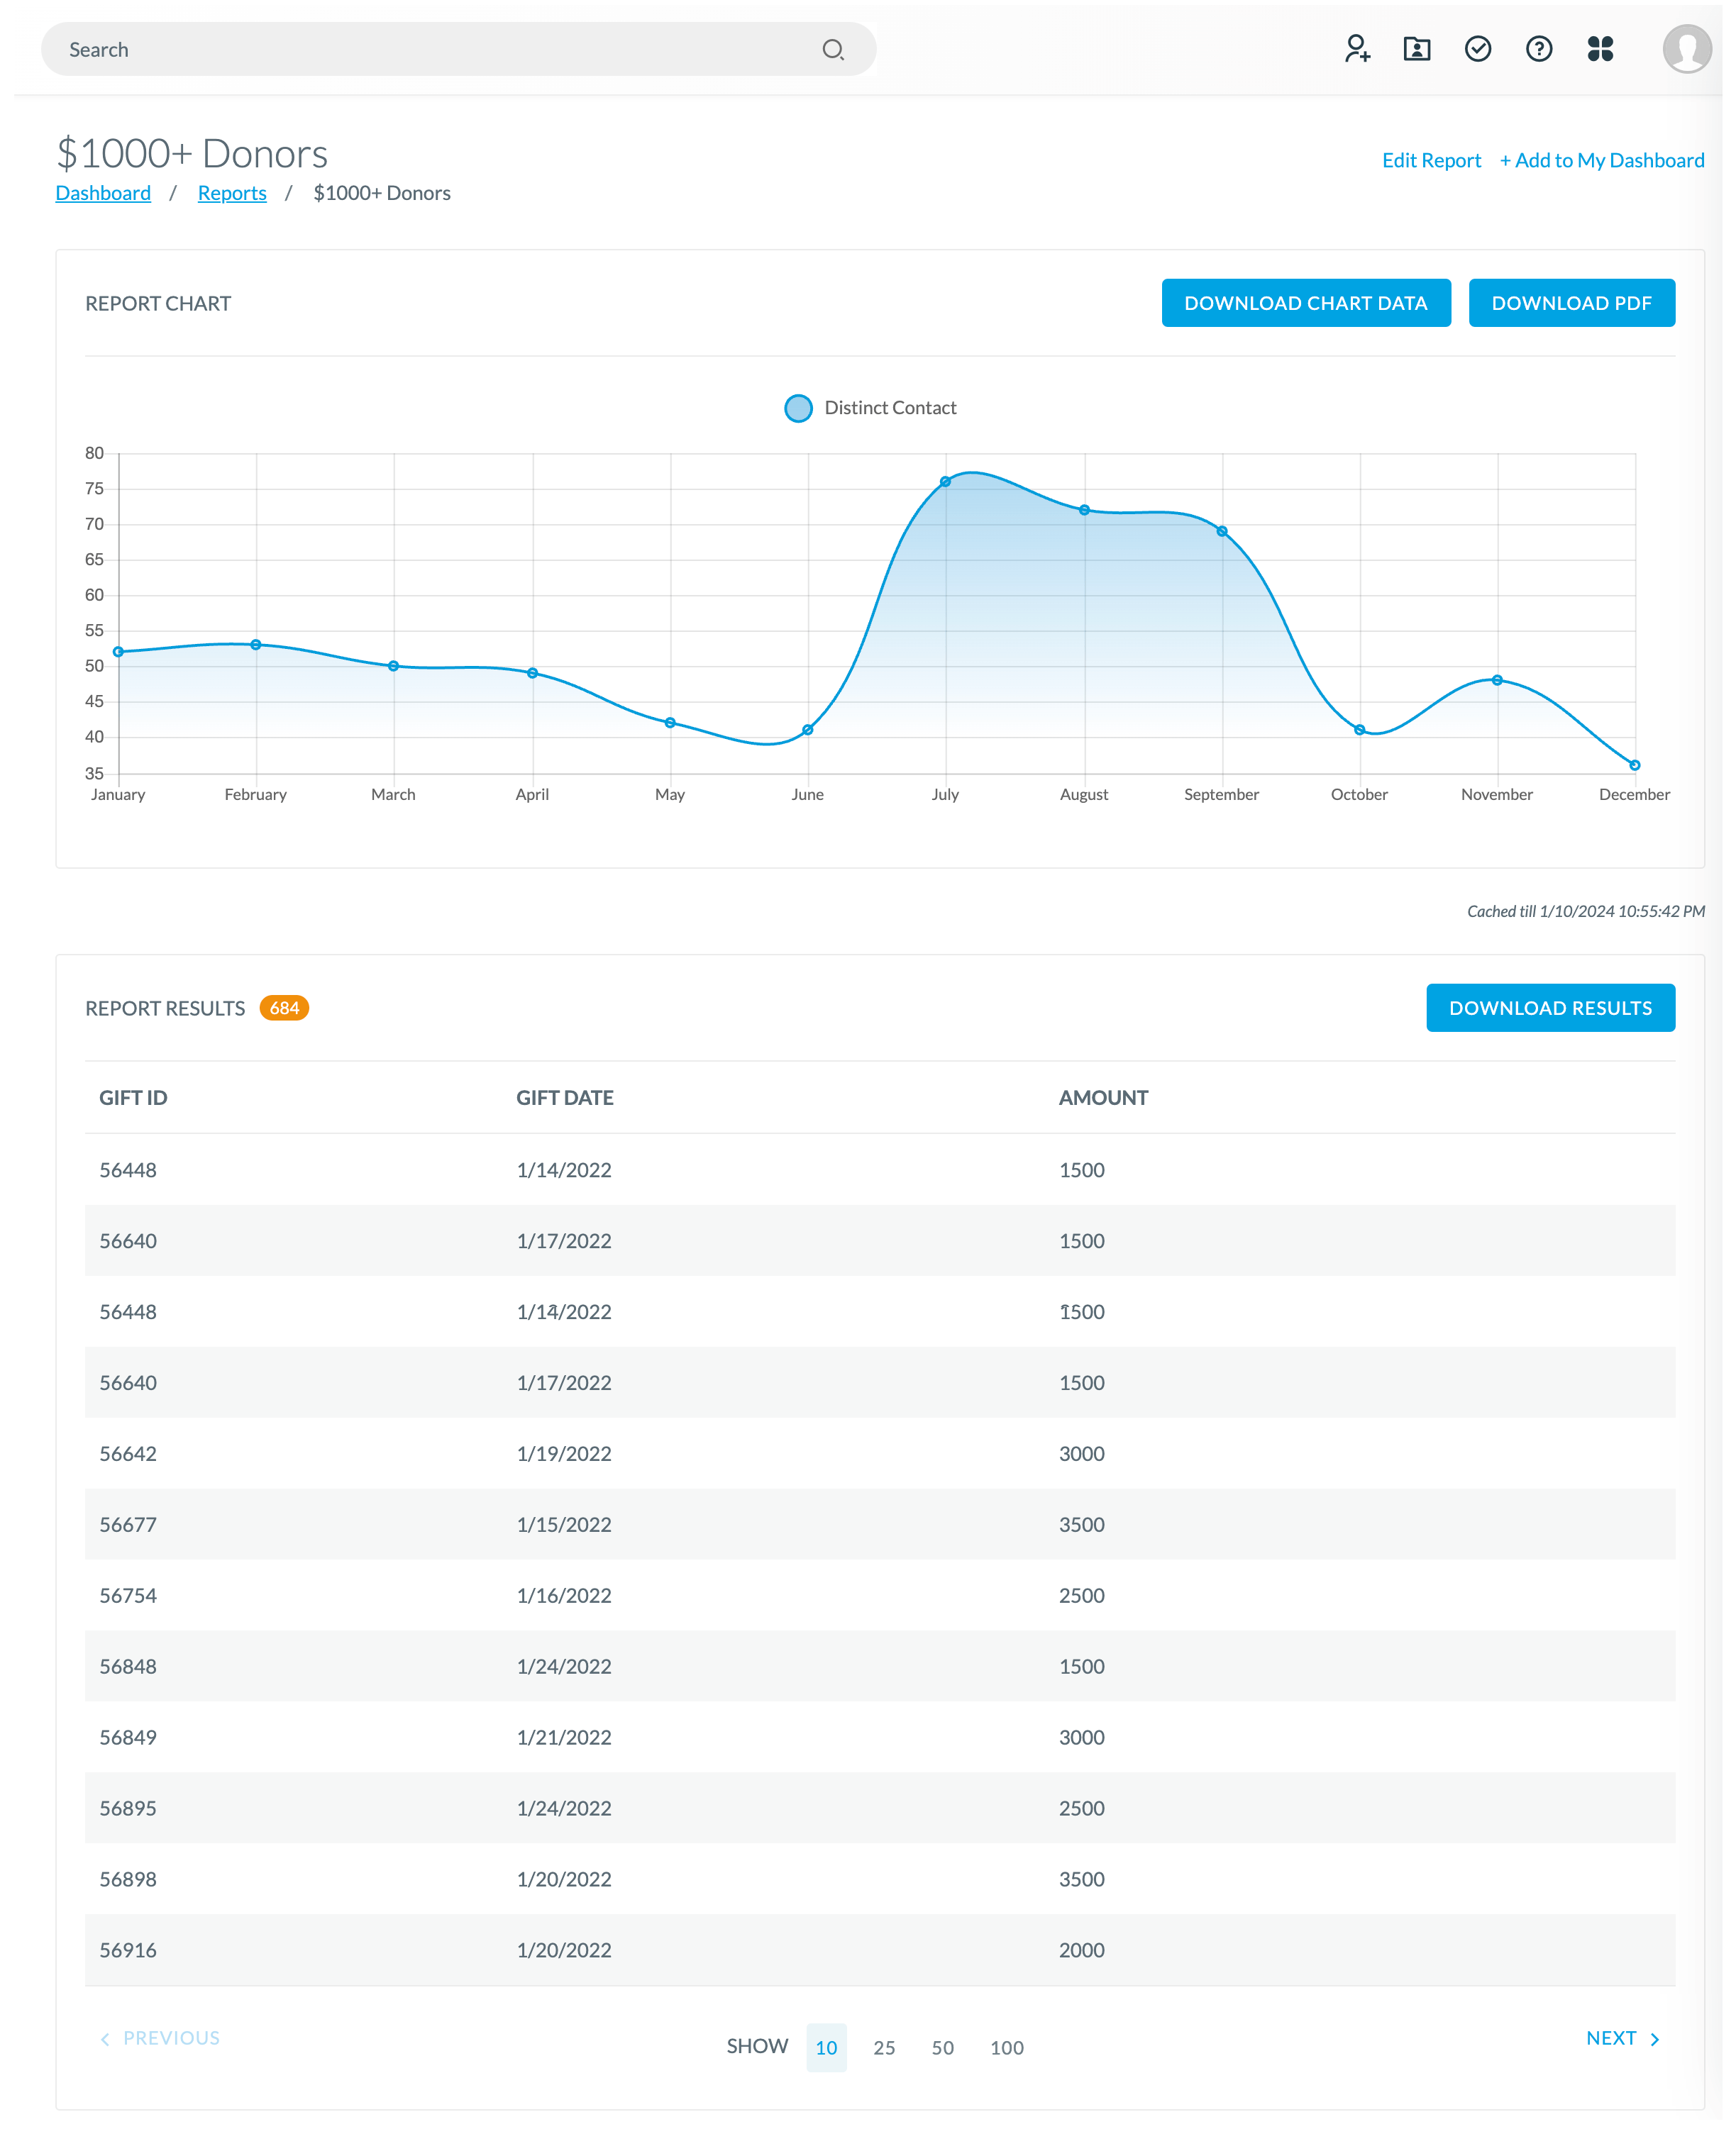Click the DOWNLOAD RESULTS button
The image size is (1736, 2134).
tap(1550, 1008)
